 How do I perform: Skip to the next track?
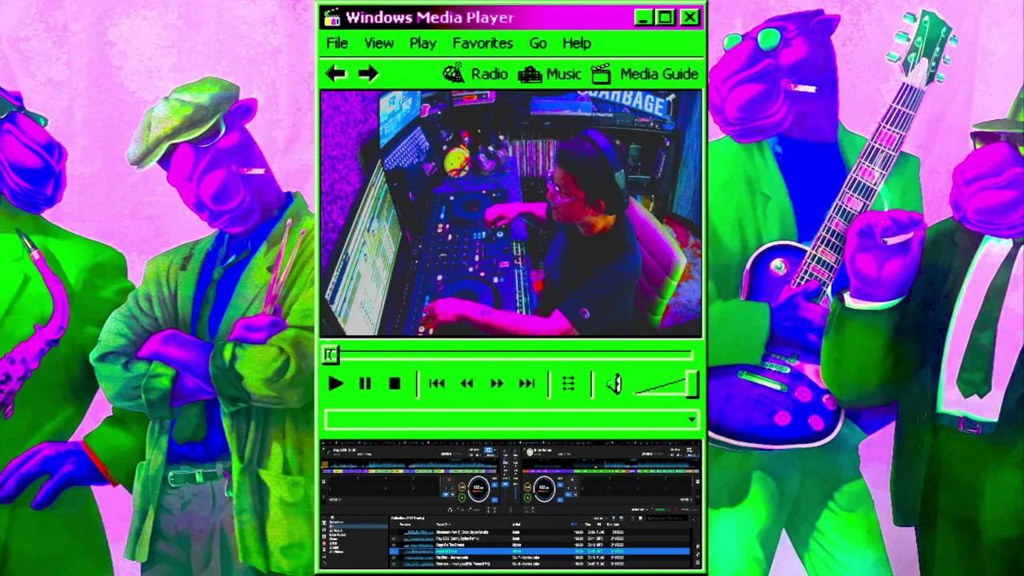click(x=526, y=384)
